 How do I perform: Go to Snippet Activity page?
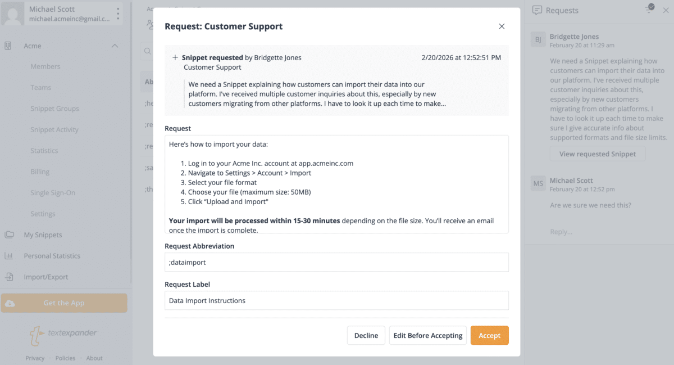point(54,130)
